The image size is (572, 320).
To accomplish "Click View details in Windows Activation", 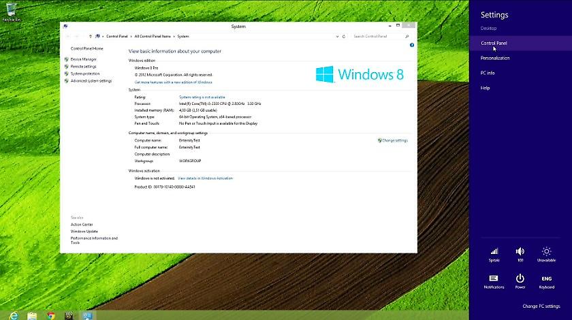I will [x=205, y=178].
